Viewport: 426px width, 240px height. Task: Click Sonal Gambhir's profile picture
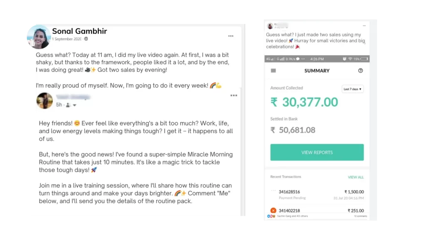coord(39,37)
